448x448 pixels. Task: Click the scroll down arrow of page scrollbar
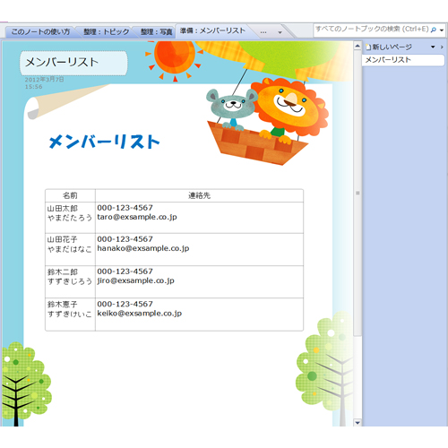click(358, 423)
